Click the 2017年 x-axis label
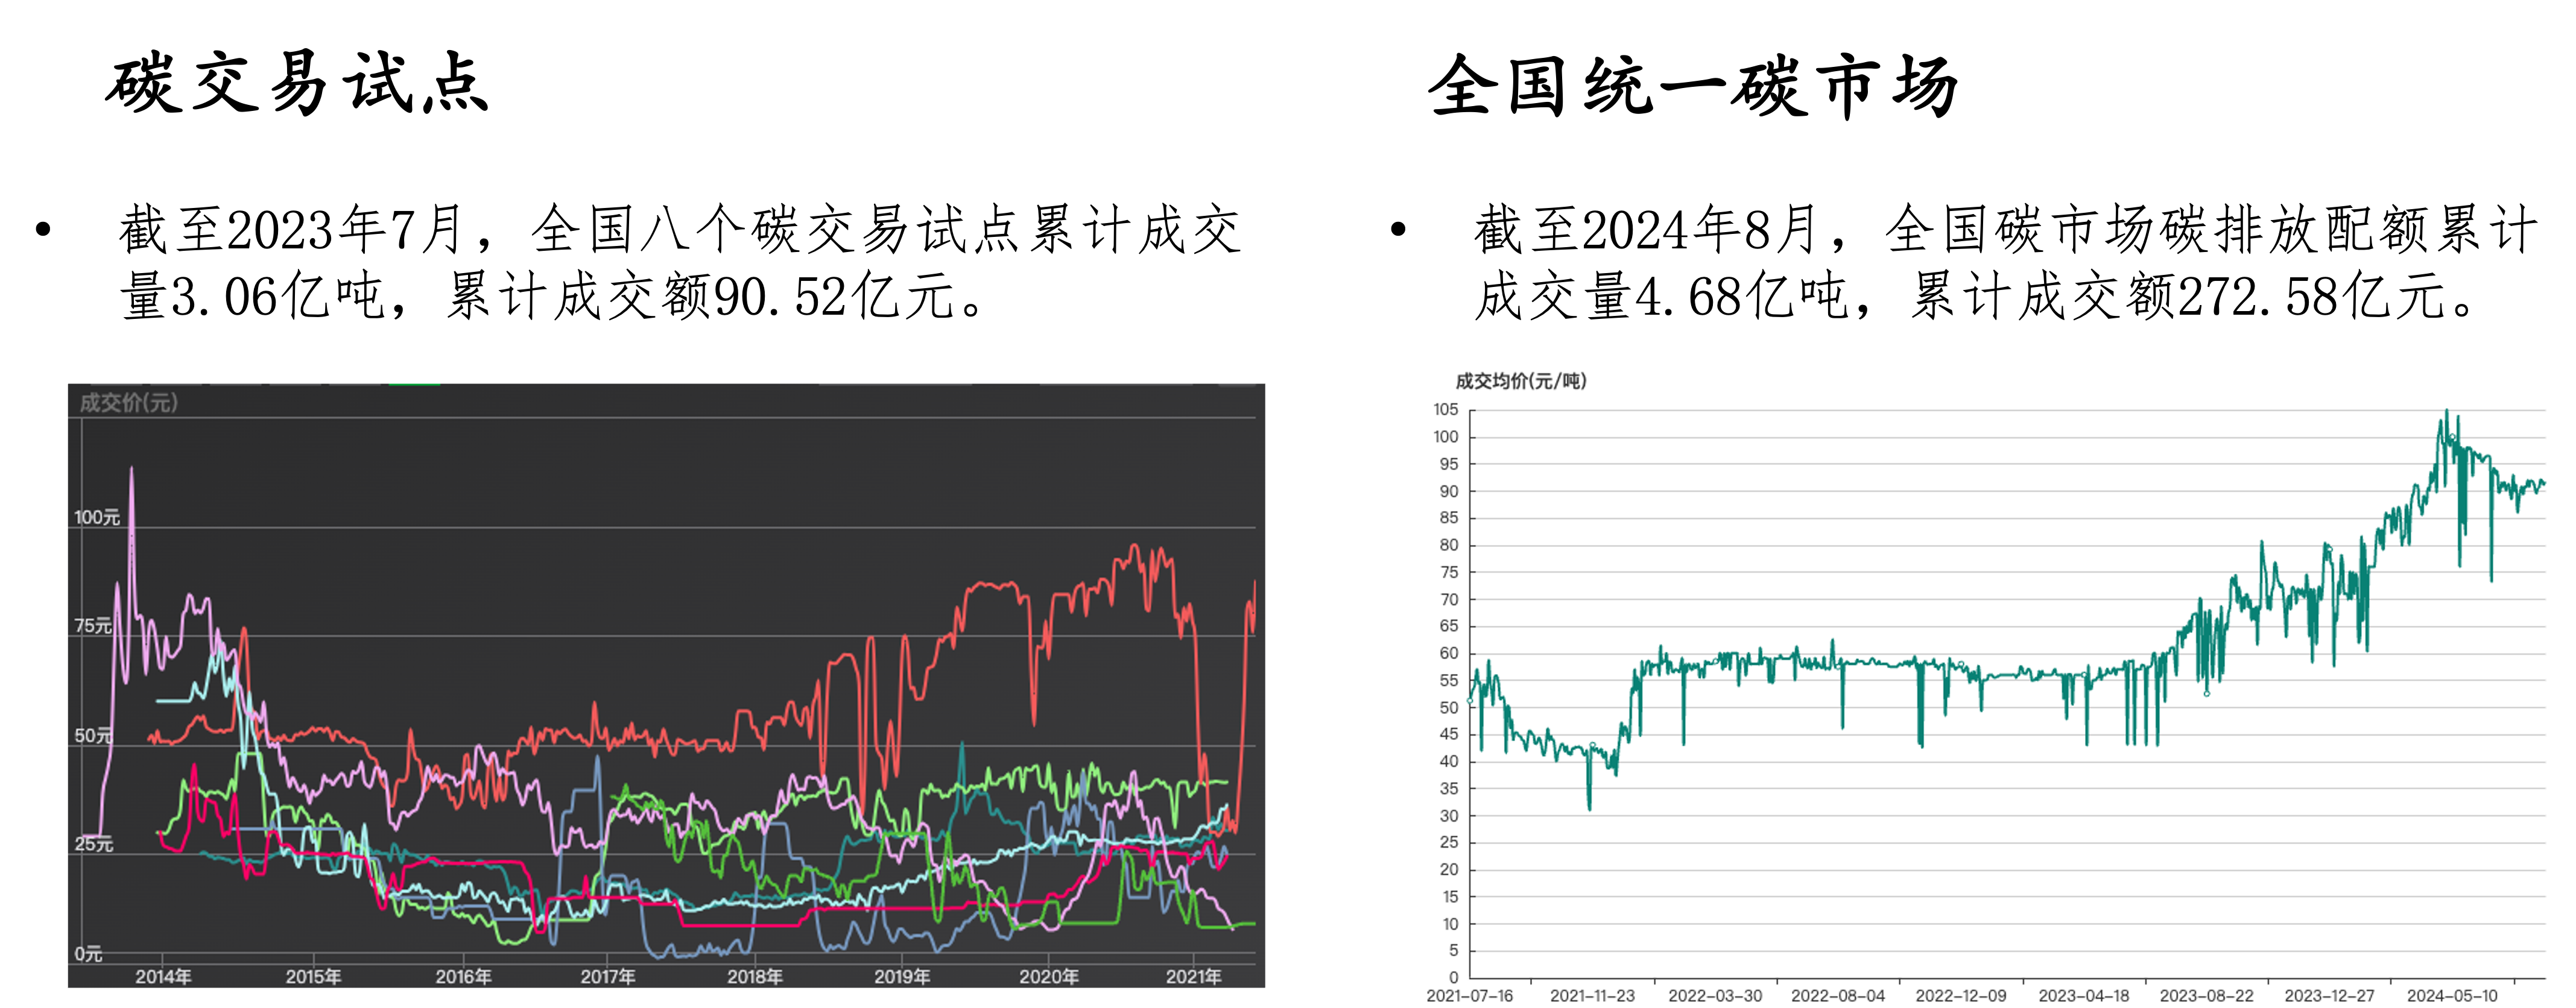 coord(608,976)
